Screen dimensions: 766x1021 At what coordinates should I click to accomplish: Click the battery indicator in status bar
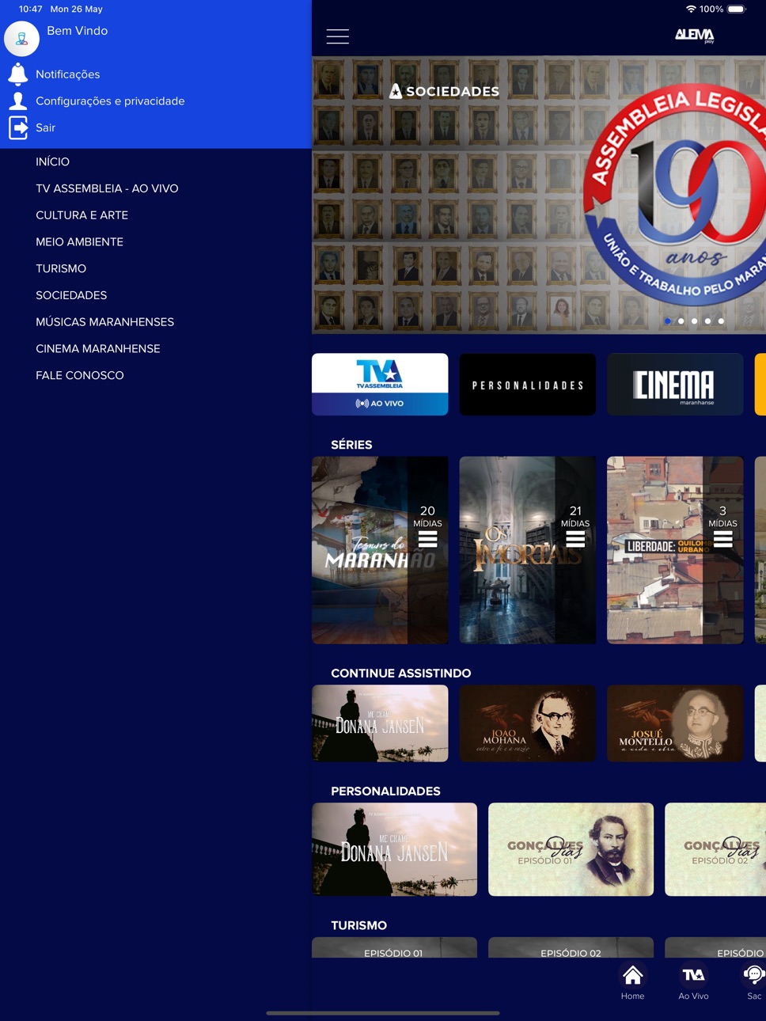pyautogui.click(x=737, y=9)
